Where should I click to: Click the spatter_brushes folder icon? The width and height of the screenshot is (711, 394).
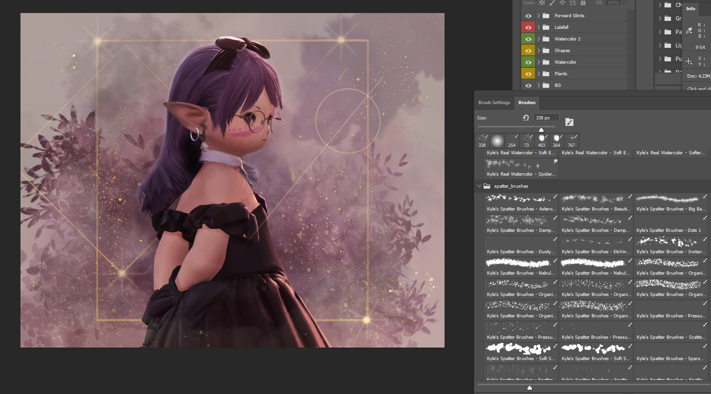coord(487,186)
